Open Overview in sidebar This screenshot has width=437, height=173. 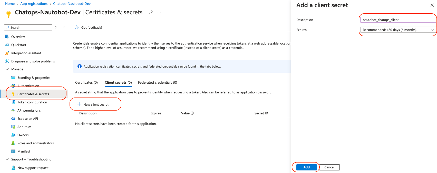pyautogui.click(x=18, y=37)
